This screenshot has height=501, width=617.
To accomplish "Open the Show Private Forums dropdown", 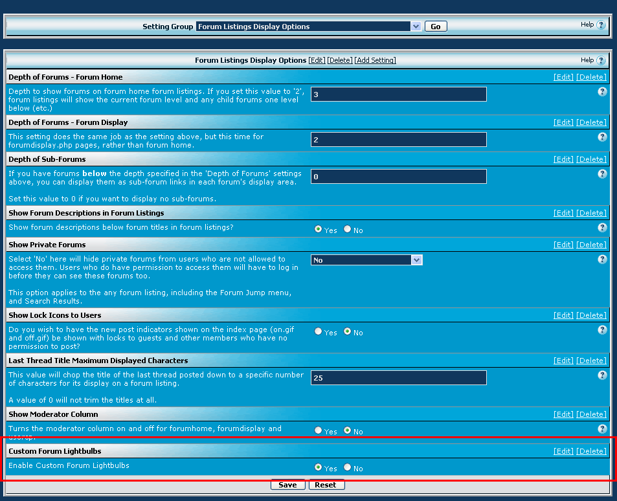I will click(x=366, y=260).
